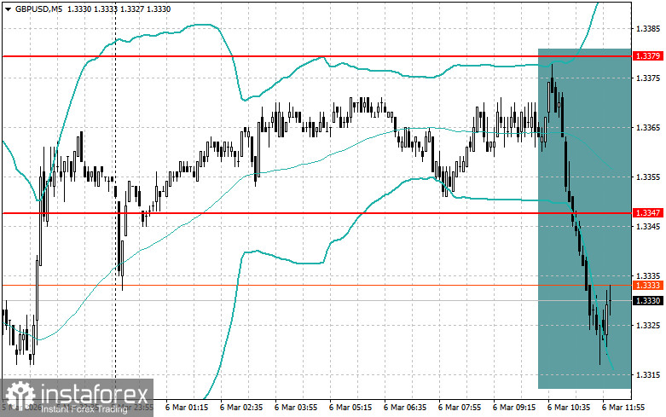
Task: Click the 6 Mar 03:55 time label
Action: [296, 408]
